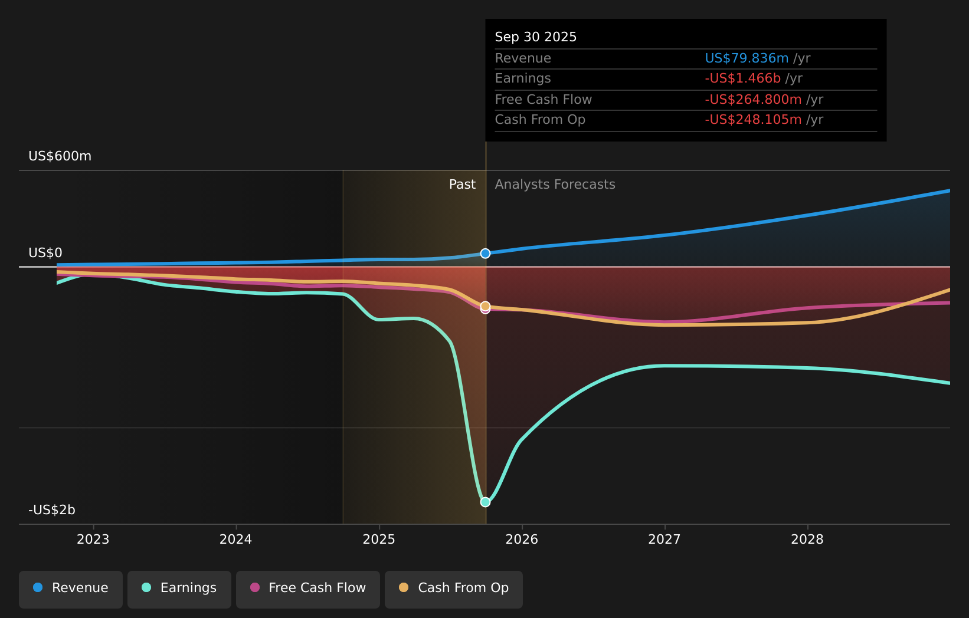
Task: Click the teal dot in Earnings legend
Action: pyautogui.click(x=146, y=587)
